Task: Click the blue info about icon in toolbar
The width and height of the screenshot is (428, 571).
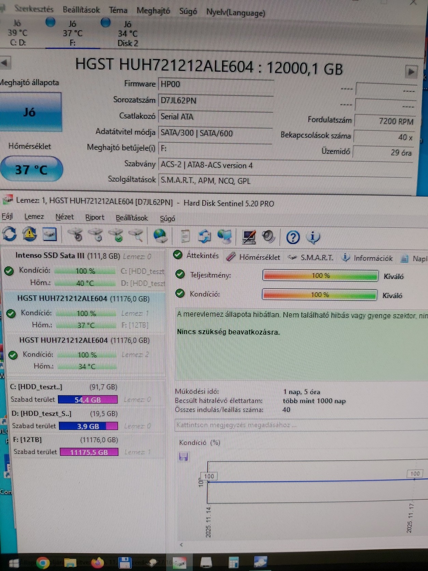Action: tap(313, 237)
